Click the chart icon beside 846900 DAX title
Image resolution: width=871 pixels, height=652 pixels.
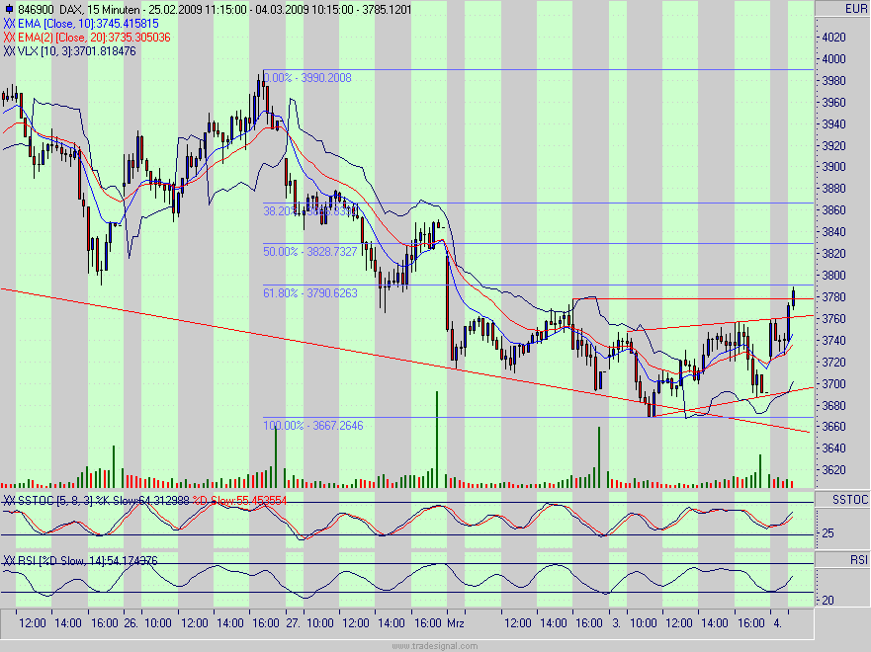9,9
